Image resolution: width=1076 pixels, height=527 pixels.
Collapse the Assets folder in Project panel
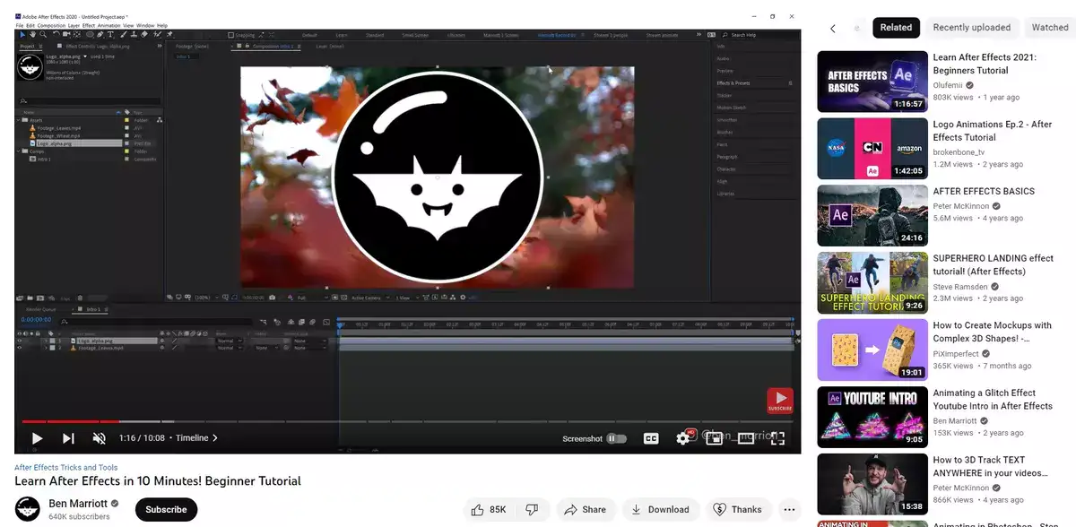point(19,118)
